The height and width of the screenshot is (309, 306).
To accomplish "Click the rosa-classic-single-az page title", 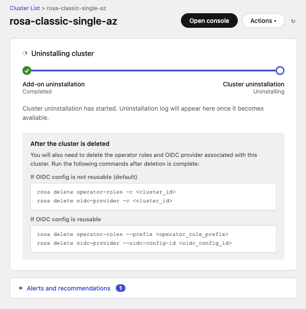I will pos(63,21).
